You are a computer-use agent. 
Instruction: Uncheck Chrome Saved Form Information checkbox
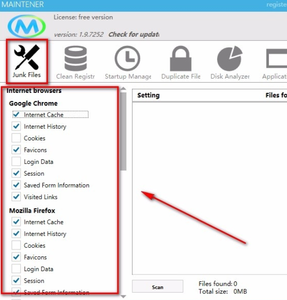[16, 185]
